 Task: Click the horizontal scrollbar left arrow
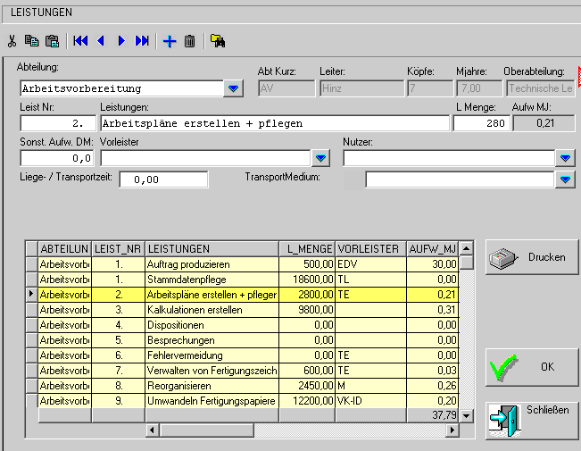pos(152,430)
